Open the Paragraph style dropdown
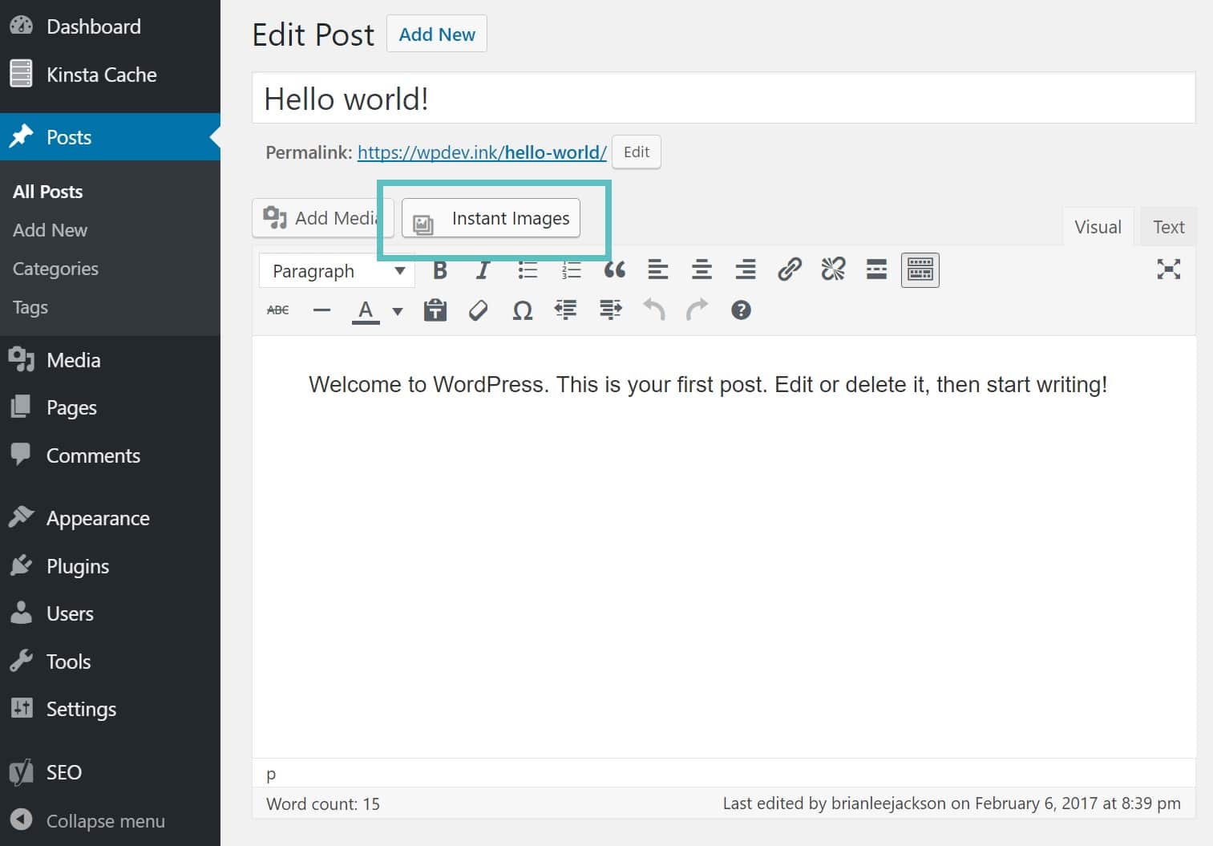Viewport: 1213px width, 846px height. 336,270
